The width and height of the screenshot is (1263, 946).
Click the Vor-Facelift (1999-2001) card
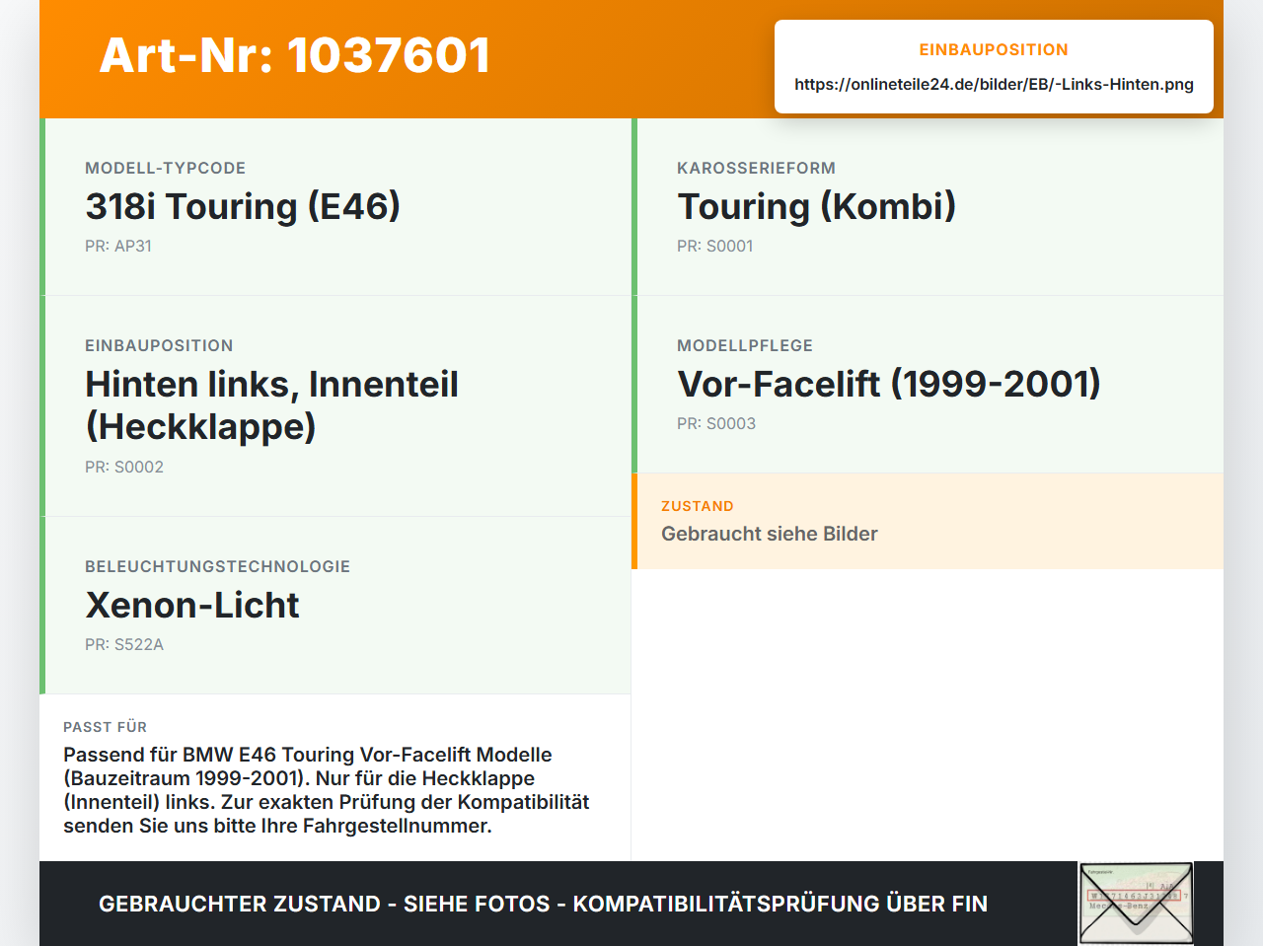coord(928,385)
